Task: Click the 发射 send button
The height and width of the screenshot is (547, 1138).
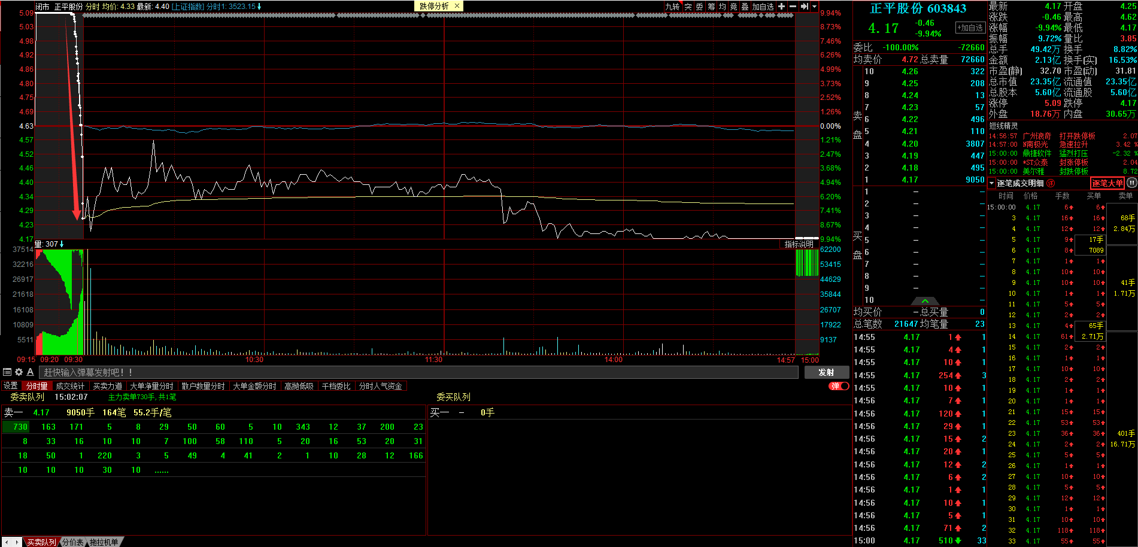Action: pyautogui.click(x=826, y=372)
